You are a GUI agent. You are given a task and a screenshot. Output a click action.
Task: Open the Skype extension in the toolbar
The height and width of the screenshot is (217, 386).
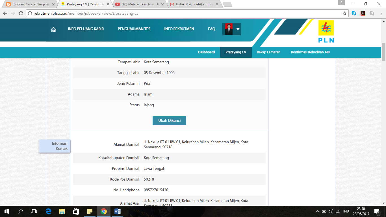(354, 13)
